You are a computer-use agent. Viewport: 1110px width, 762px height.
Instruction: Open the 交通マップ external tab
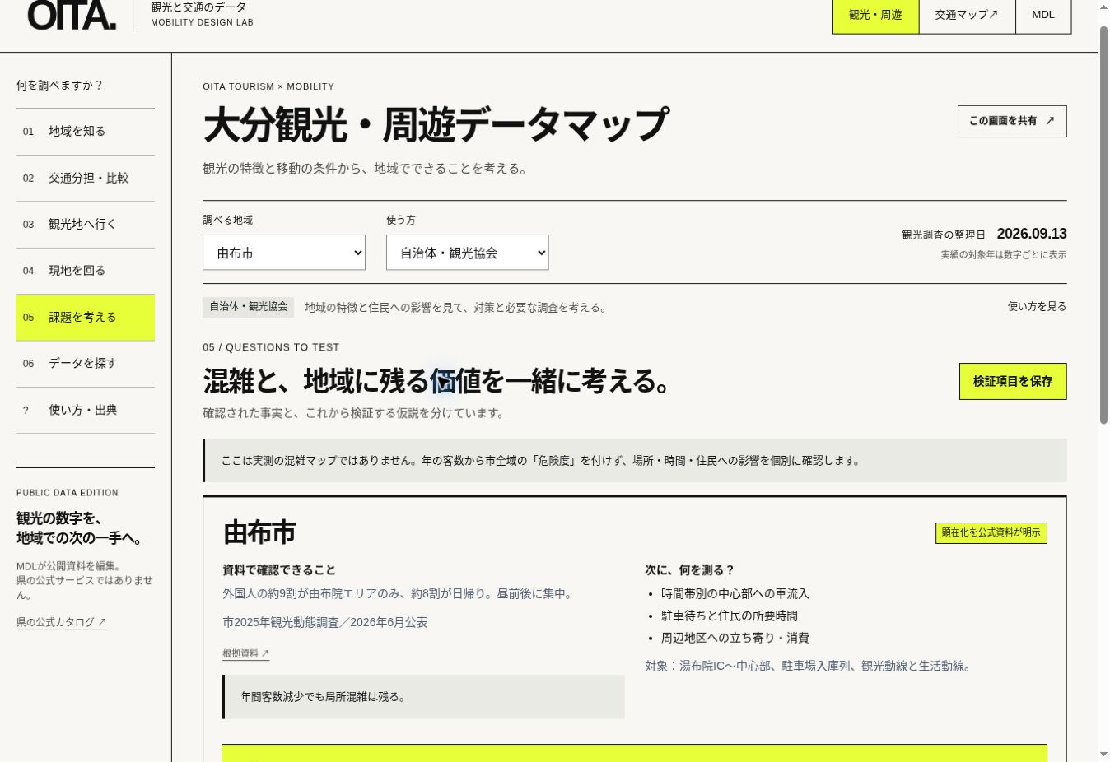tap(967, 15)
